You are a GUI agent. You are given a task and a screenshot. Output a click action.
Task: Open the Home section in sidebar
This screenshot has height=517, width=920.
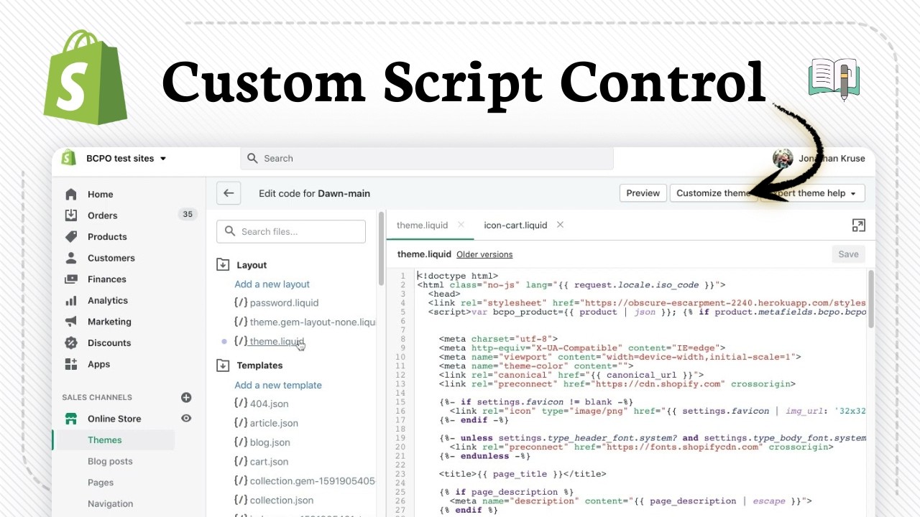coord(100,194)
